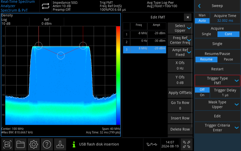Open system settings gear icon
The width and height of the screenshot is (241, 151).
(x=34, y=144)
